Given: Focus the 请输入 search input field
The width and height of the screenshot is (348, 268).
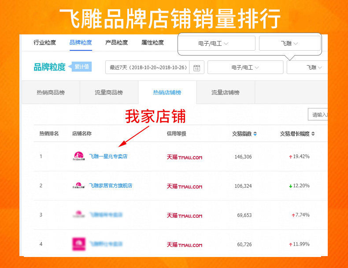Looking at the screenshot, I should click(x=318, y=115).
